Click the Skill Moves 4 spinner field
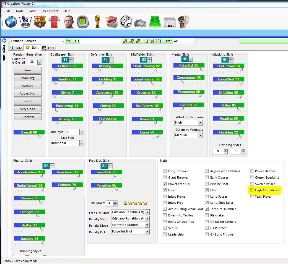 click(x=111, y=203)
